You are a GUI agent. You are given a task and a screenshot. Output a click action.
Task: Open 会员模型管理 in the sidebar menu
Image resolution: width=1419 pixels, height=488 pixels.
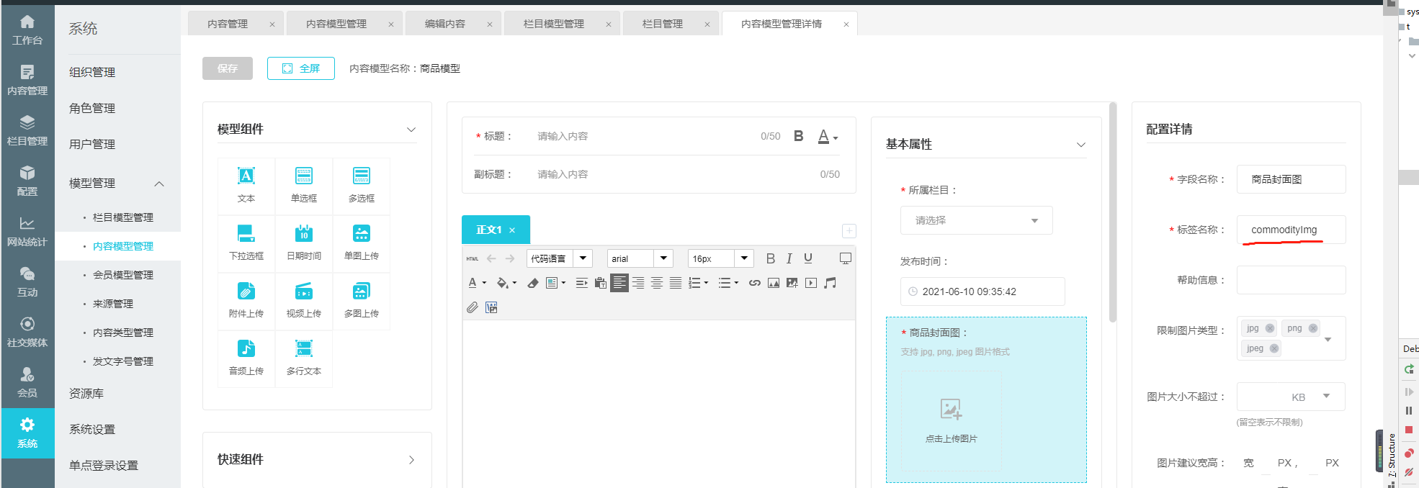pyautogui.click(x=122, y=275)
